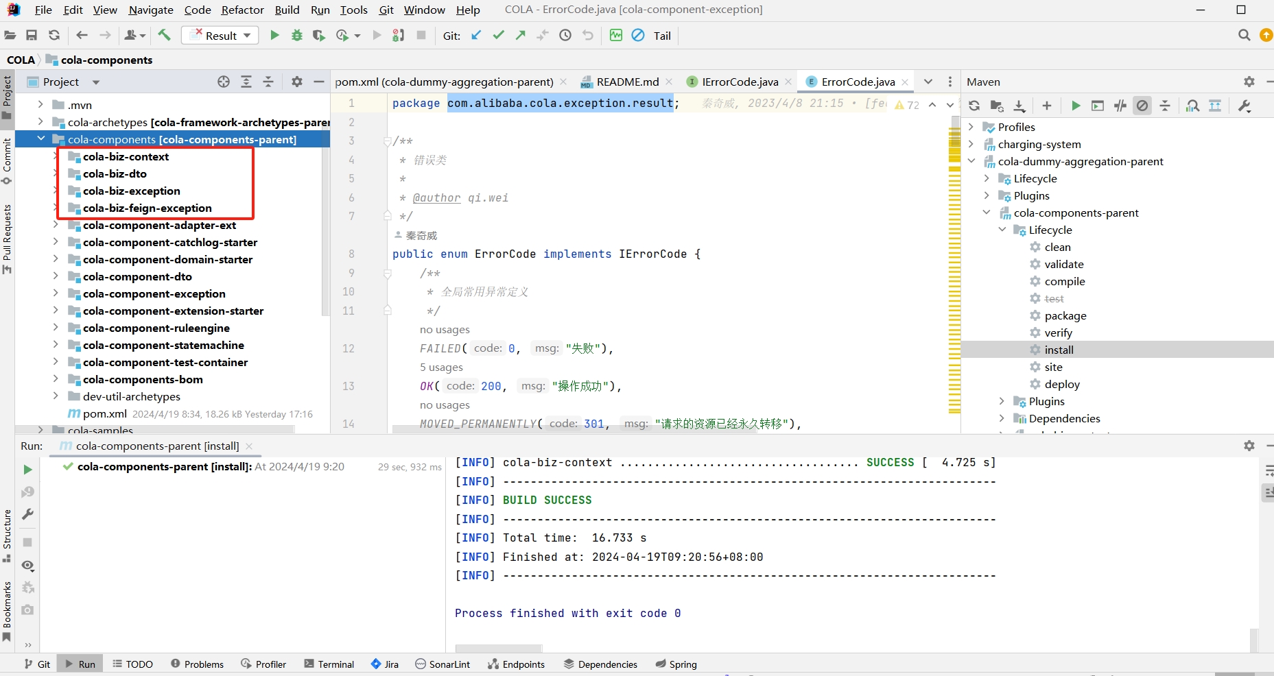This screenshot has height=676, width=1274.
Task: Expand charging-system node in Maven panel
Action: (x=971, y=144)
